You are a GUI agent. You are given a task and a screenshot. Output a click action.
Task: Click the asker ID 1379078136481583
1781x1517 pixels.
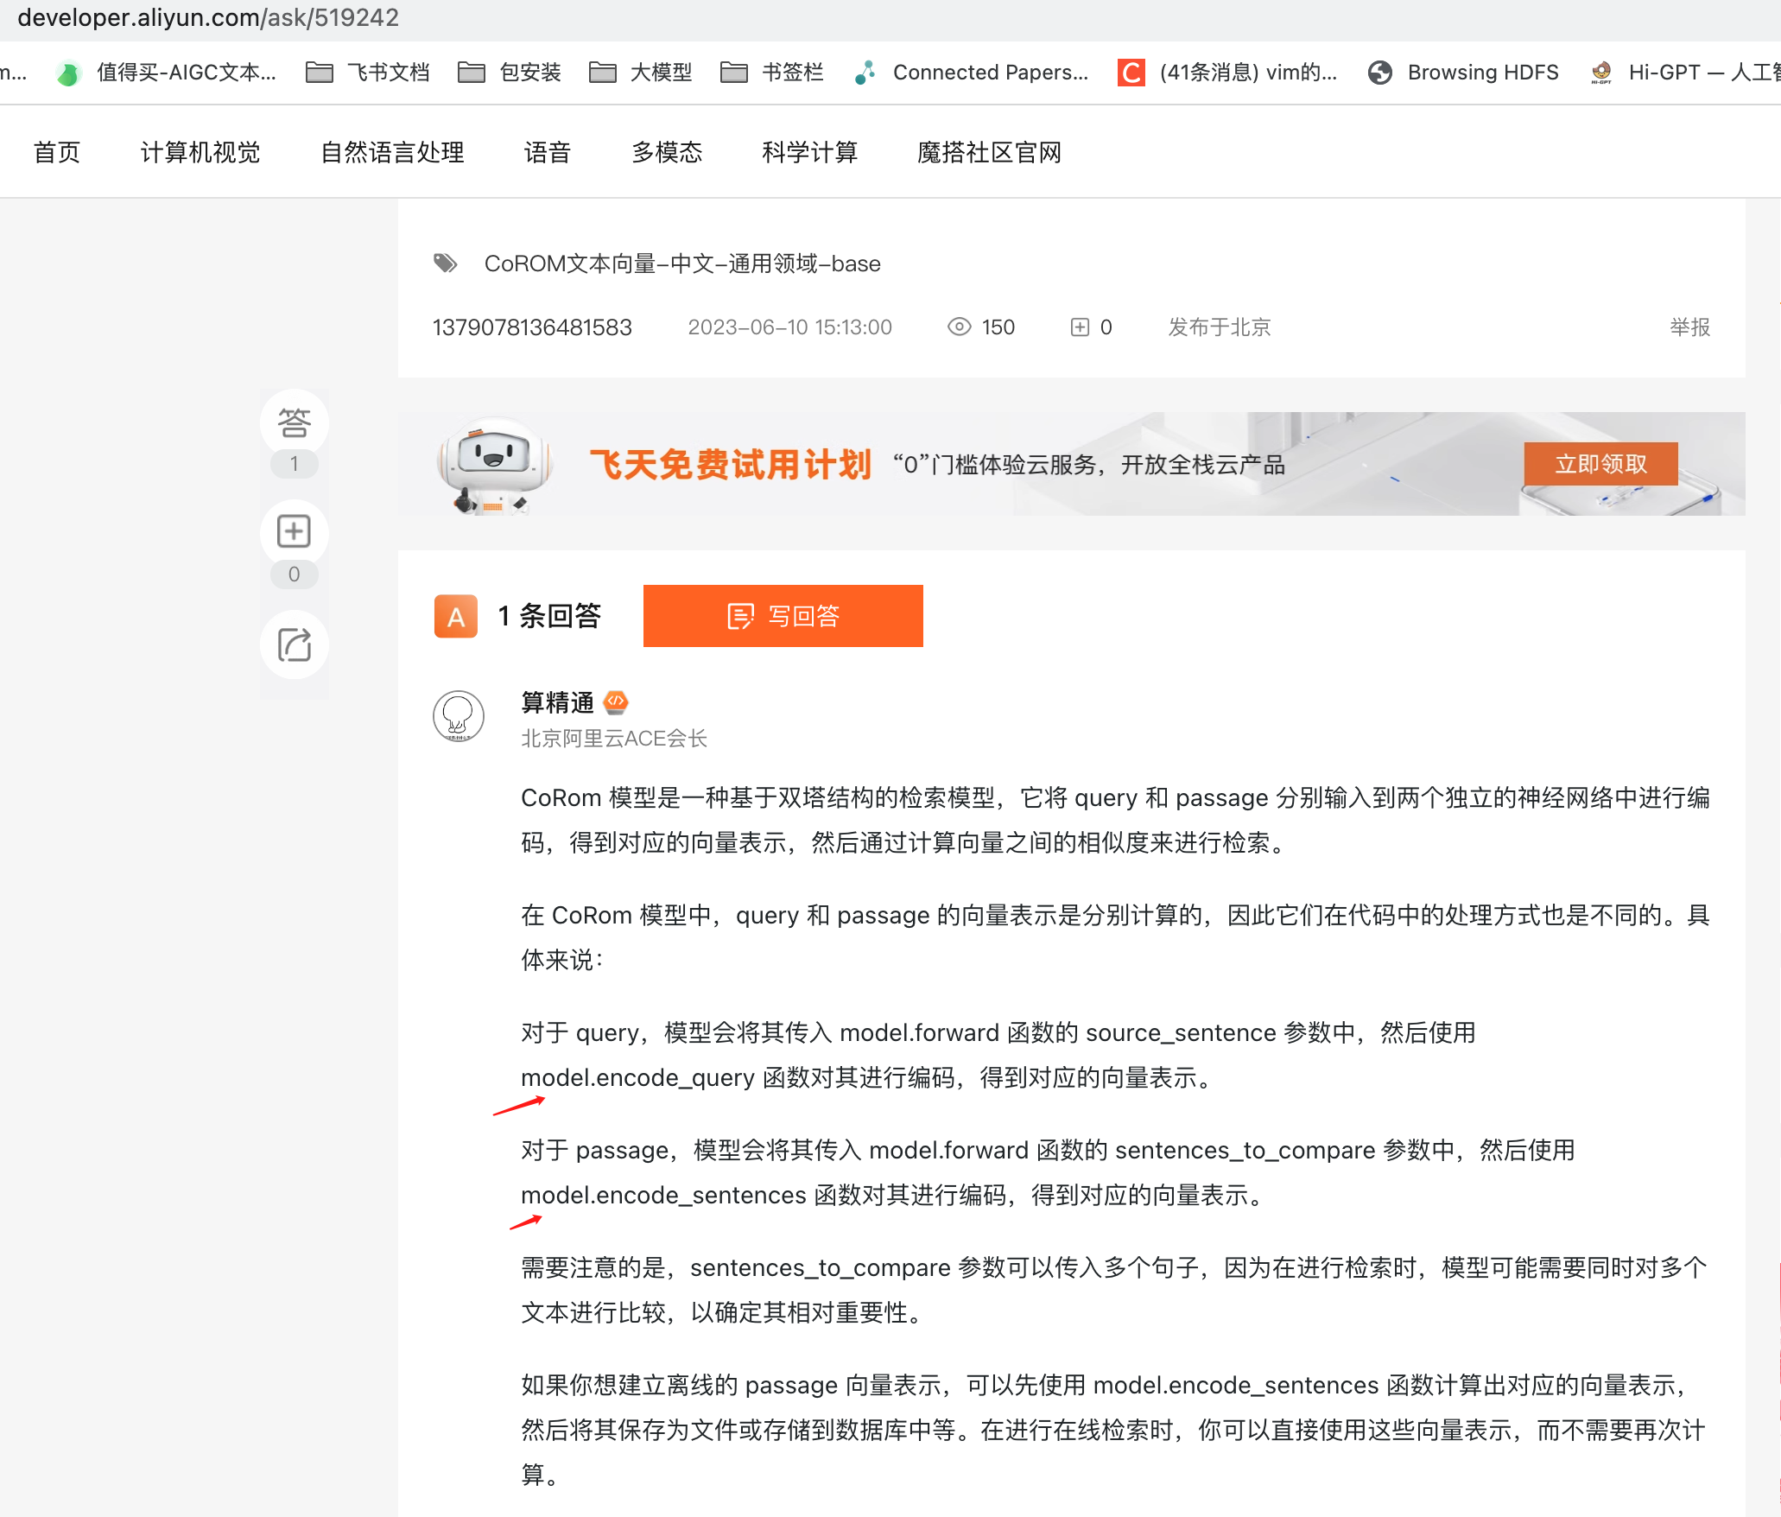532,327
